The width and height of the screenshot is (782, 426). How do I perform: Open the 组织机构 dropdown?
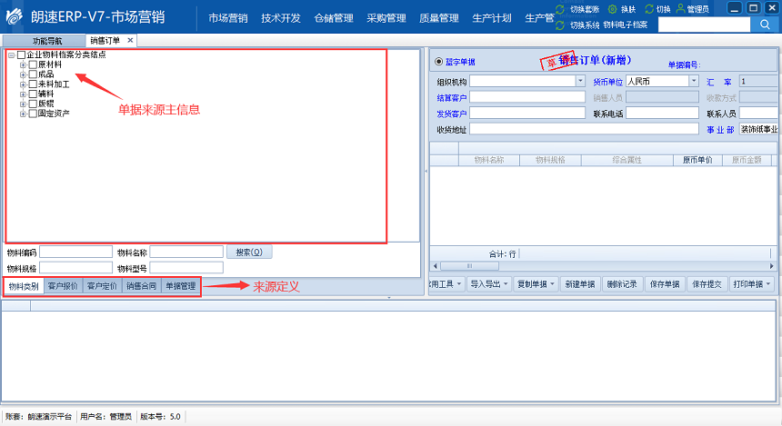[581, 81]
